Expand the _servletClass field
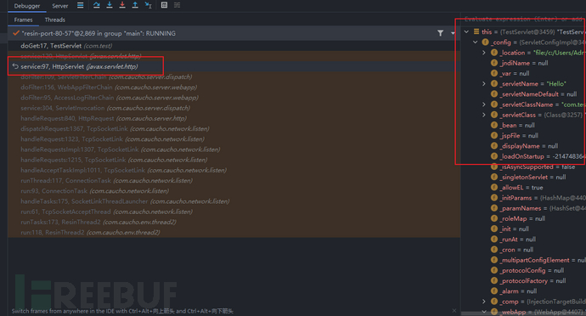 [x=484, y=115]
